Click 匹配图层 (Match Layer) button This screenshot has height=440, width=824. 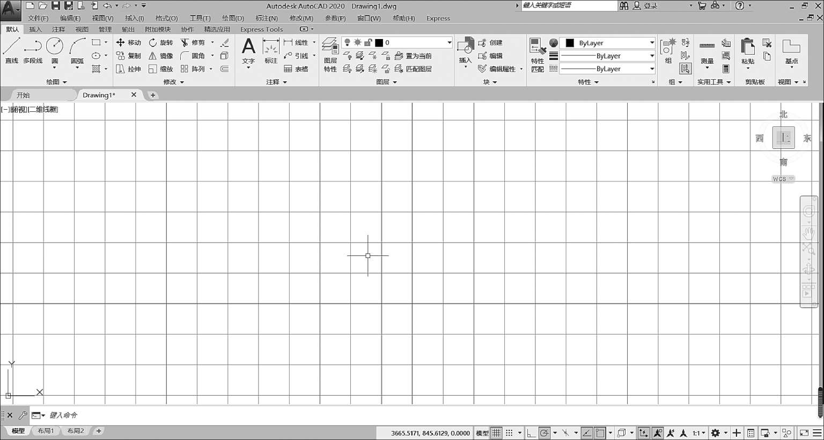[413, 69]
